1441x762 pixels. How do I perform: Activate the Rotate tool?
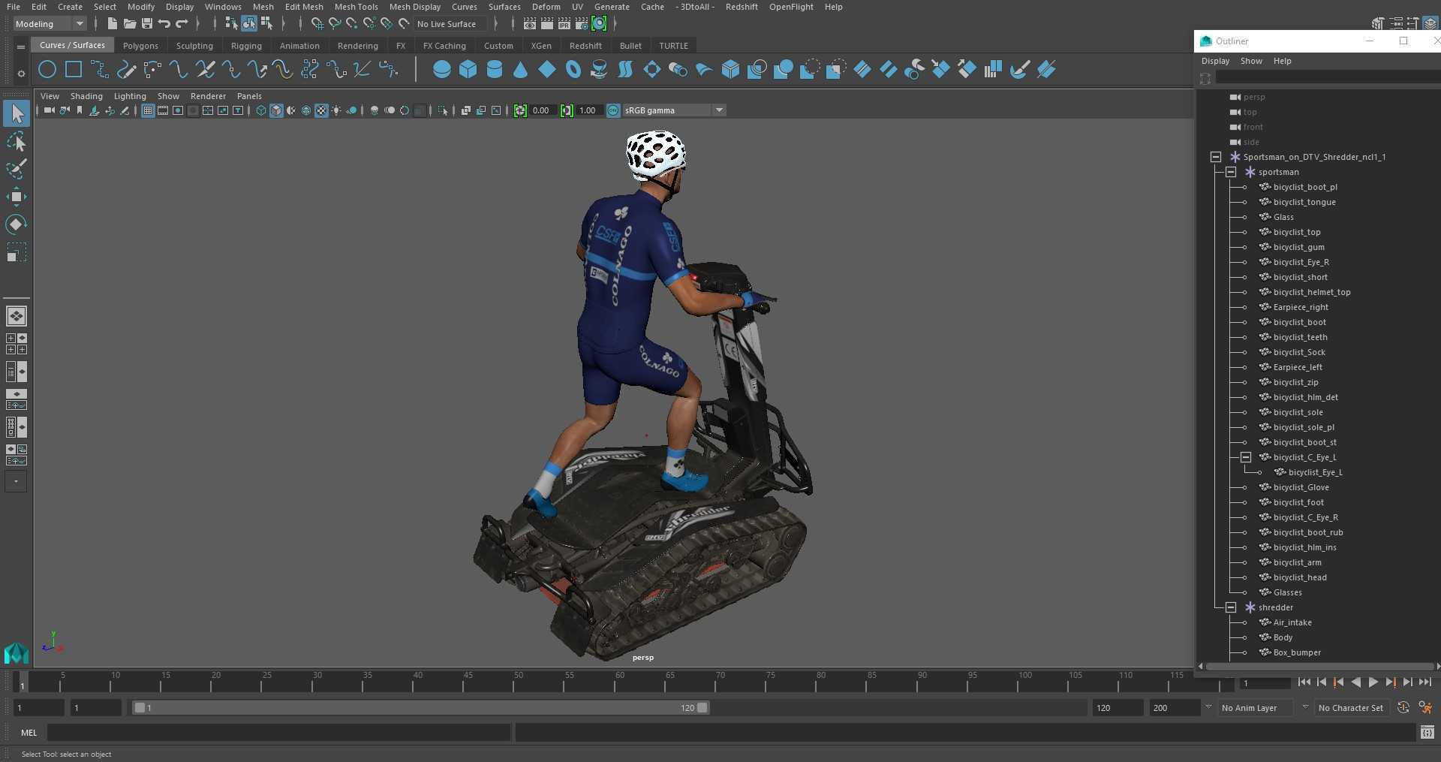pos(17,224)
